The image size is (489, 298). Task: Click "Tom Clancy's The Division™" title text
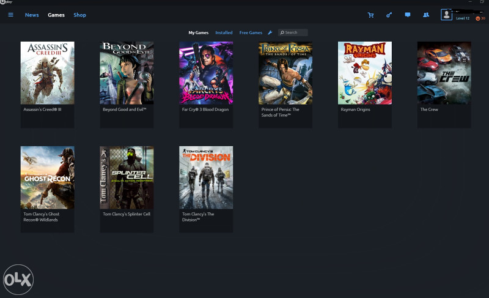click(x=198, y=217)
